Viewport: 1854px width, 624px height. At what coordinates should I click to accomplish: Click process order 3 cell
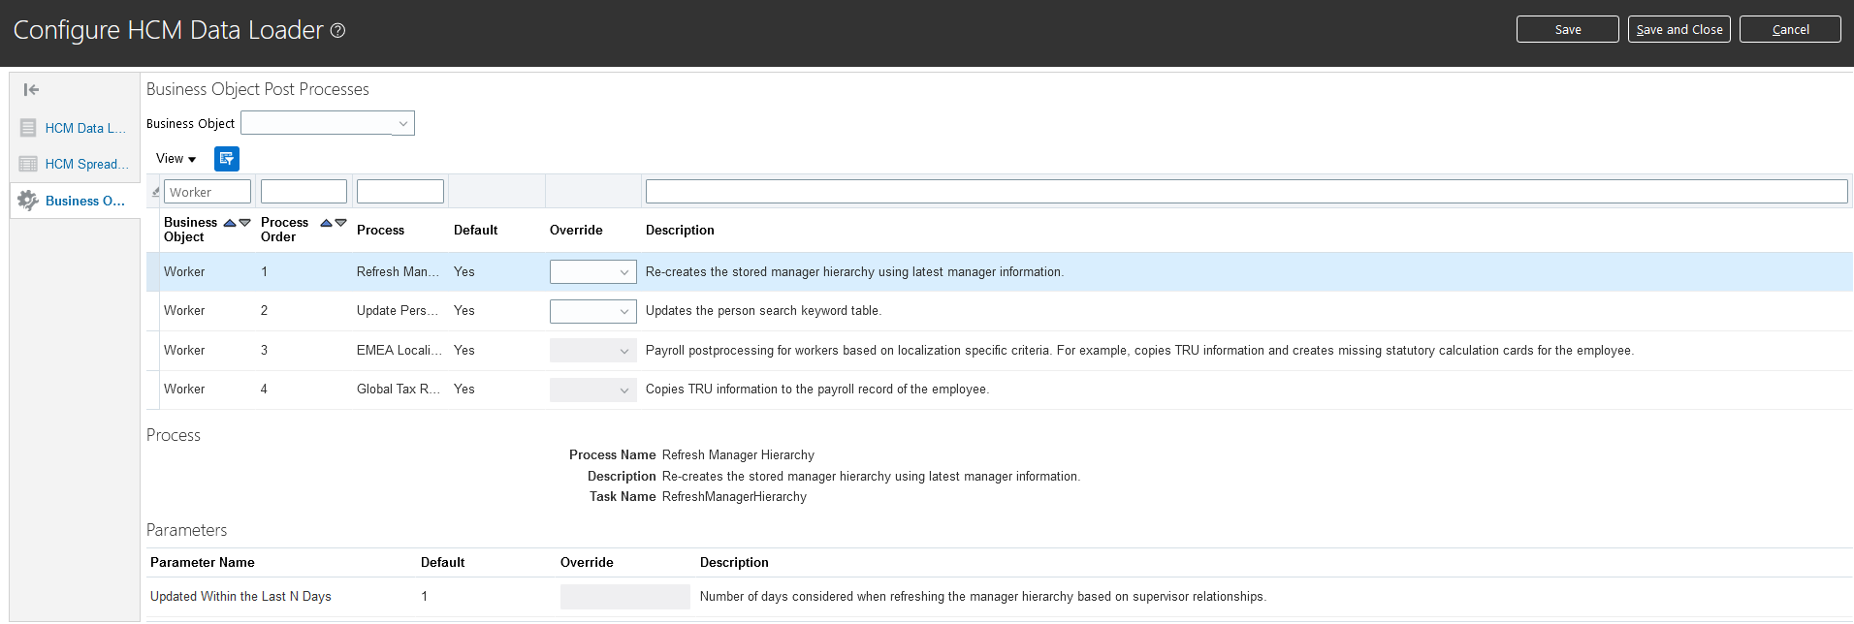pos(264,351)
